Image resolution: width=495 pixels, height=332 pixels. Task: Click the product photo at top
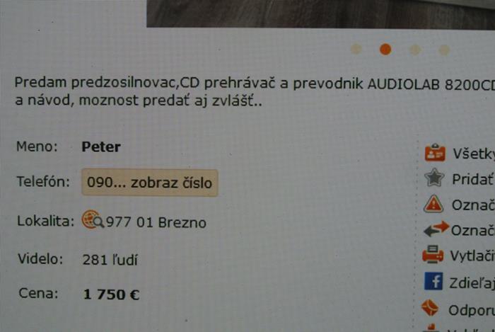point(321,13)
